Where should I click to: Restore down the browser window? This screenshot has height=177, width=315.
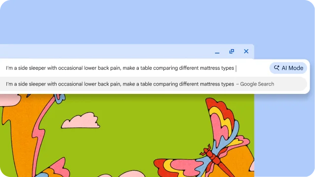232,51
